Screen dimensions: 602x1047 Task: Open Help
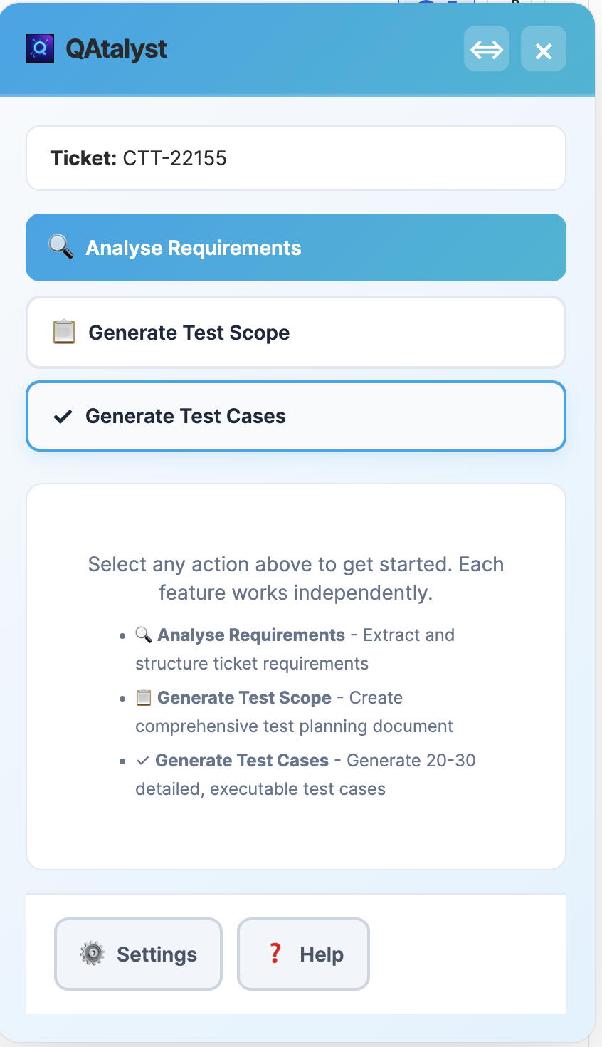tap(321, 954)
